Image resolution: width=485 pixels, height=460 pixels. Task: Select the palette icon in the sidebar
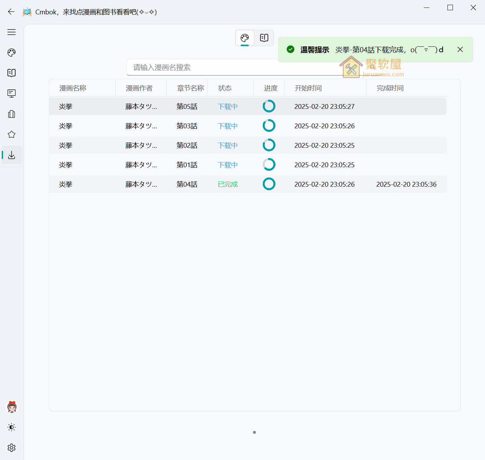pyautogui.click(x=11, y=52)
